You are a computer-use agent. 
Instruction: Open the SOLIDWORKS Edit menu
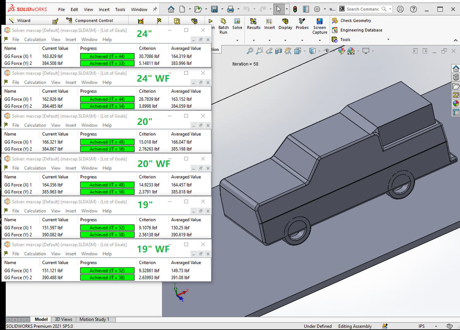74,9
